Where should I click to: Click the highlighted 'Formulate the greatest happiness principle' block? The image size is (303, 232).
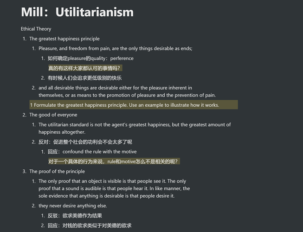(x=134, y=105)
